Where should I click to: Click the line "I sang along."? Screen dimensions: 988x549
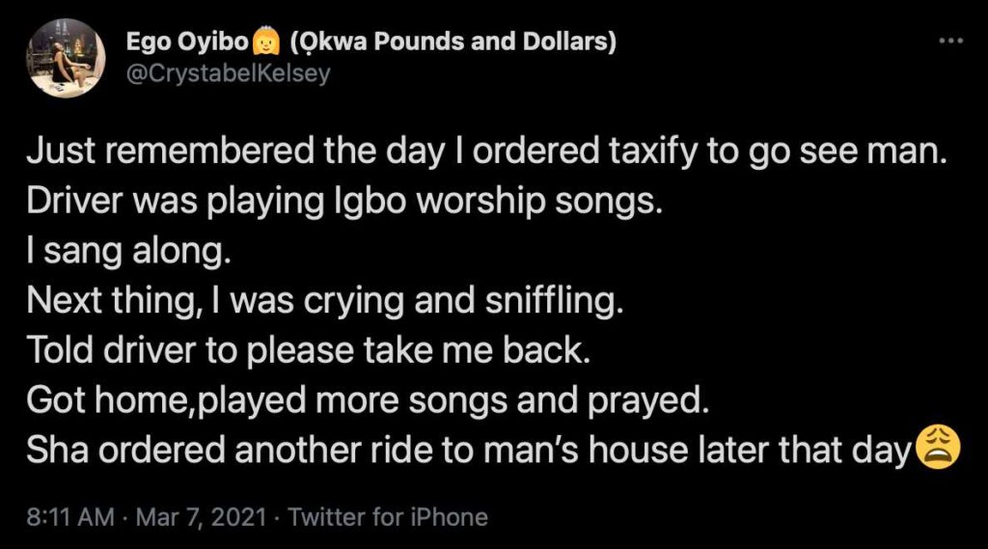(x=129, y=252)
